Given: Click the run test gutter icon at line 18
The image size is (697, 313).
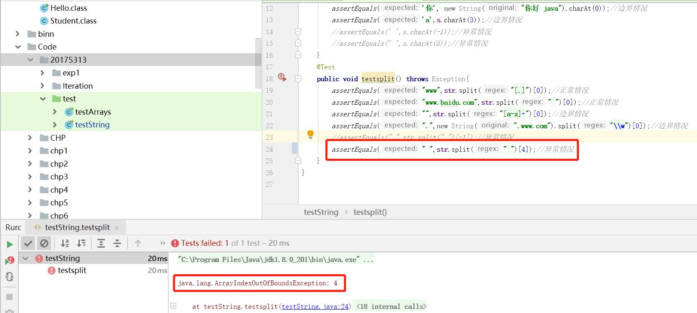Looking at the screenshot, I should [282, 77].
